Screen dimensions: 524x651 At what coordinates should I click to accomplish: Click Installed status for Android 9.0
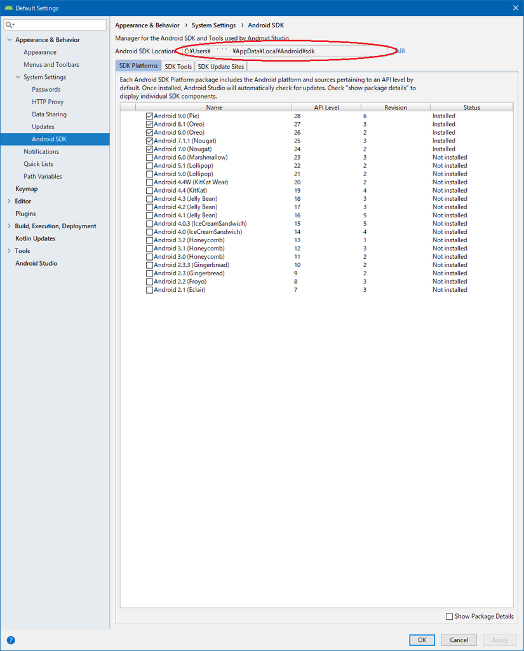(443, 116)
